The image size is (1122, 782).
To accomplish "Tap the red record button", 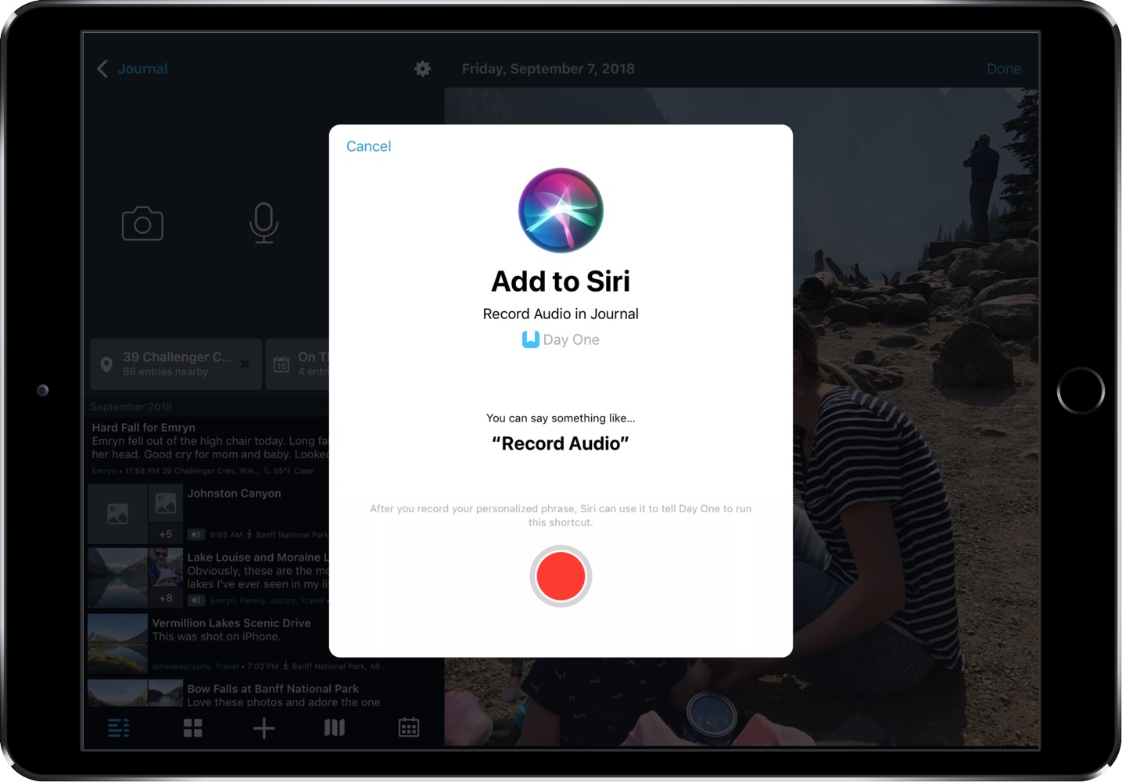I will (561, 576).
